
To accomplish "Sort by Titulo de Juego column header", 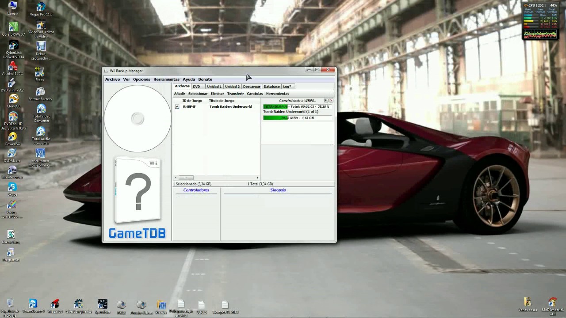I will 222,101.
